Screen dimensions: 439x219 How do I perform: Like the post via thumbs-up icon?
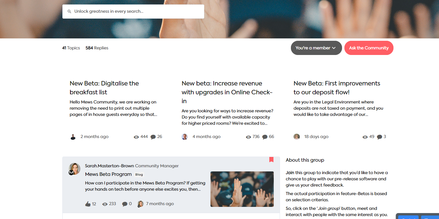coord(88,204)
